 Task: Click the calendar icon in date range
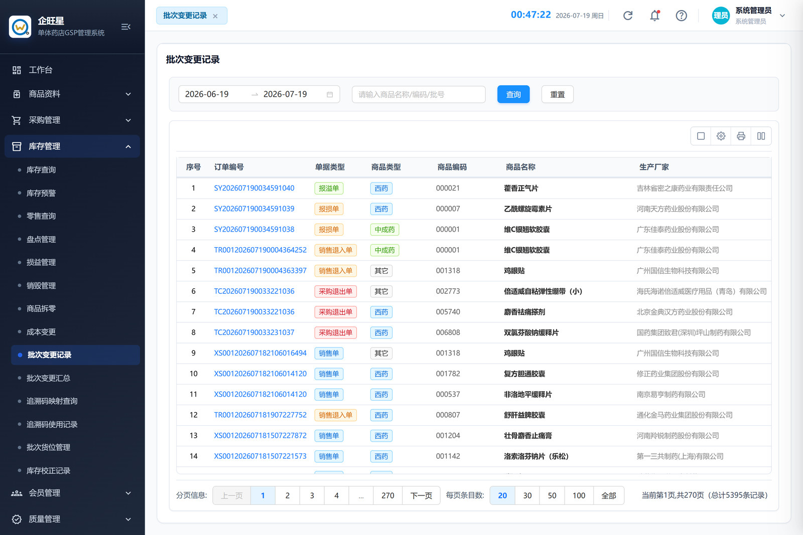330,94
